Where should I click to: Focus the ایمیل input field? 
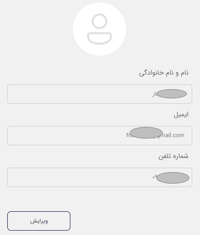coord(100,136)
